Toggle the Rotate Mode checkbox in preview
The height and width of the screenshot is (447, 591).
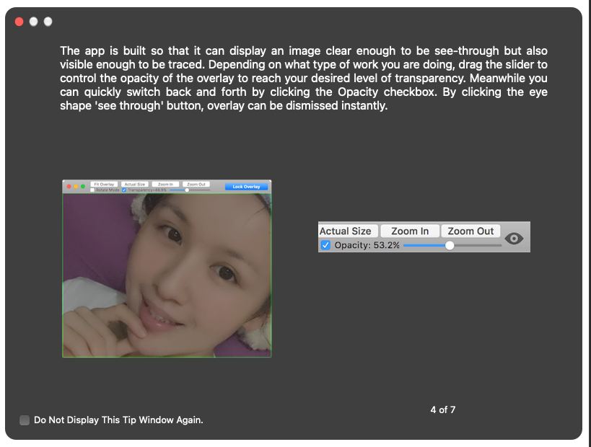pyautogui.click(x=92, y=190)
